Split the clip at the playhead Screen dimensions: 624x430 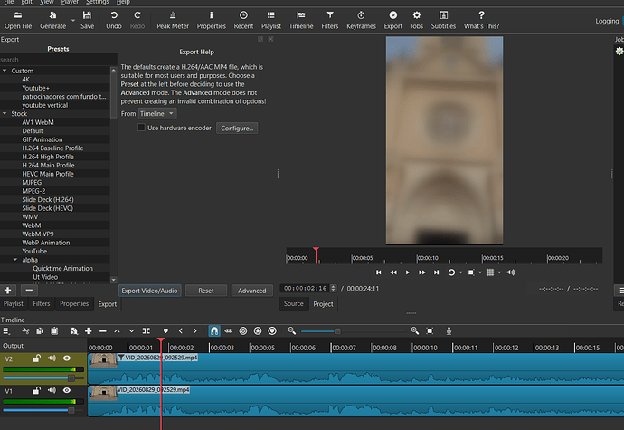(147, 330)
